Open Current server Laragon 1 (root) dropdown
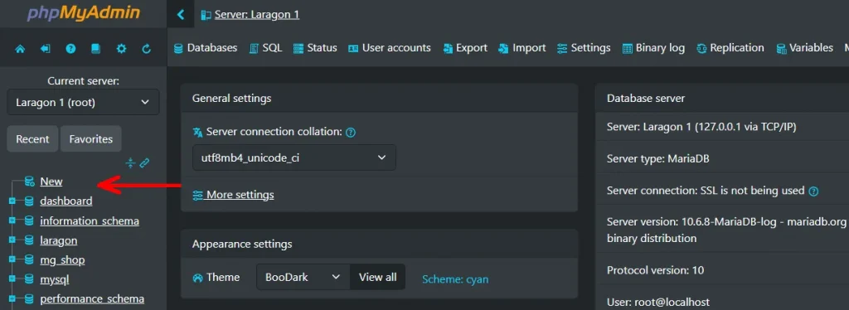This screenshot has width=849, height=310. (83, 102)
